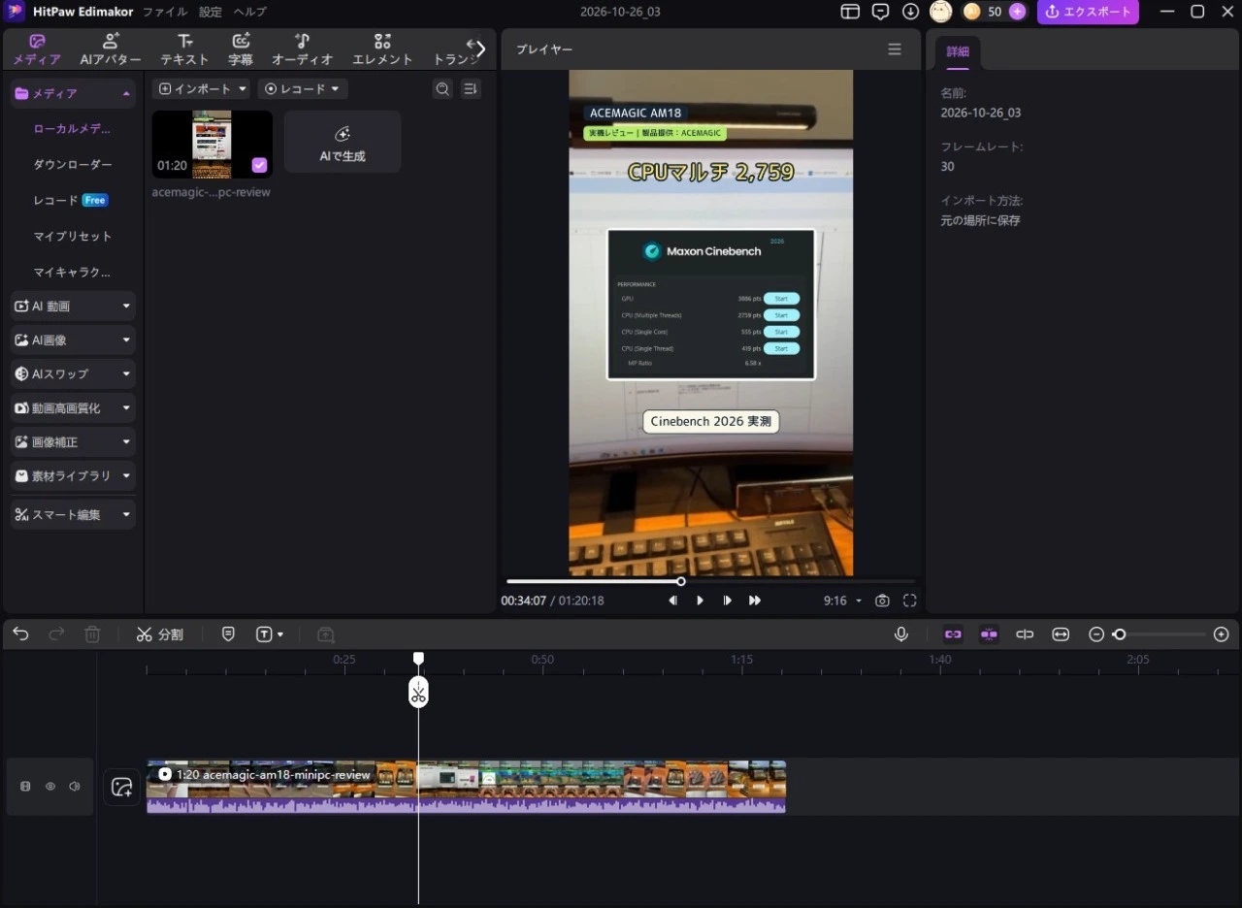The image size is (1242, 908).
Task: Toggle the magnetic snap icon
Action: [989, 634]
